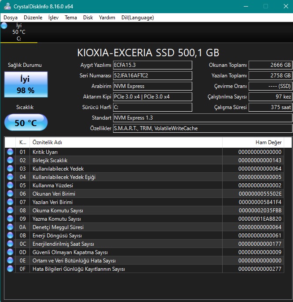Open the Yardım menu

(107, 18)
